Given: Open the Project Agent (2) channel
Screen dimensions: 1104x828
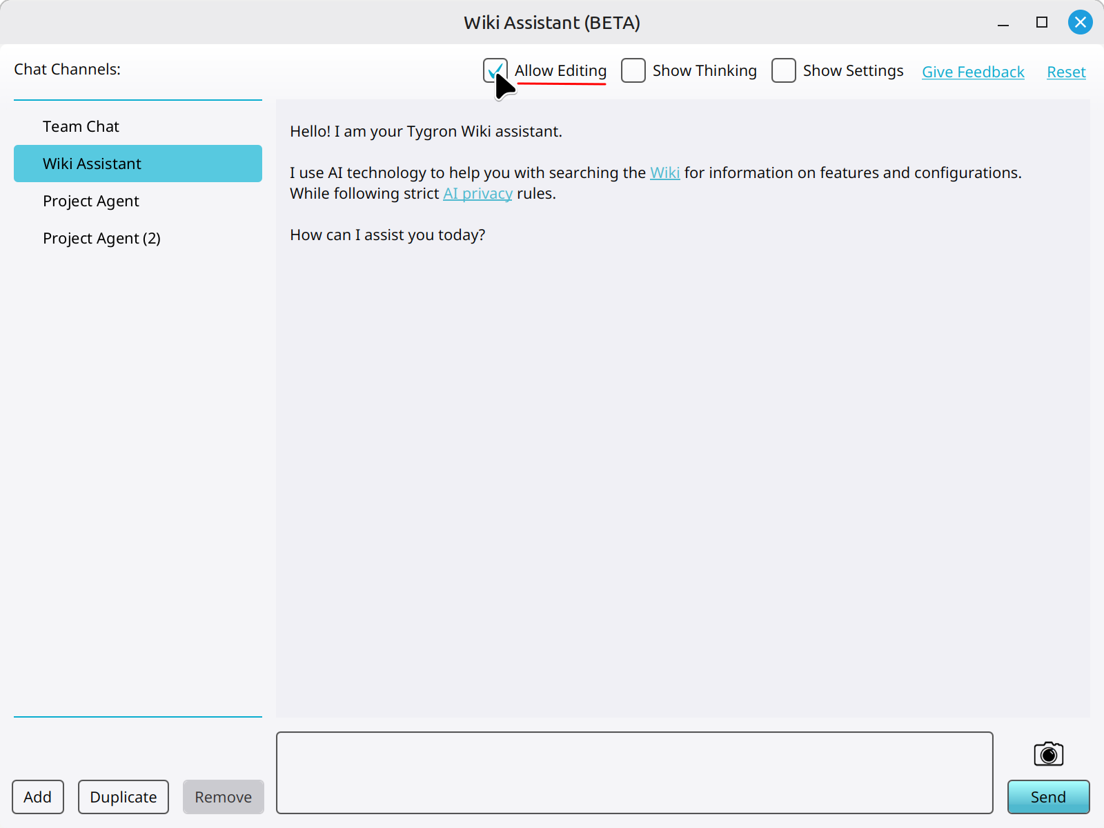Looking at the screenshot, I should click(x=138, y=238).
